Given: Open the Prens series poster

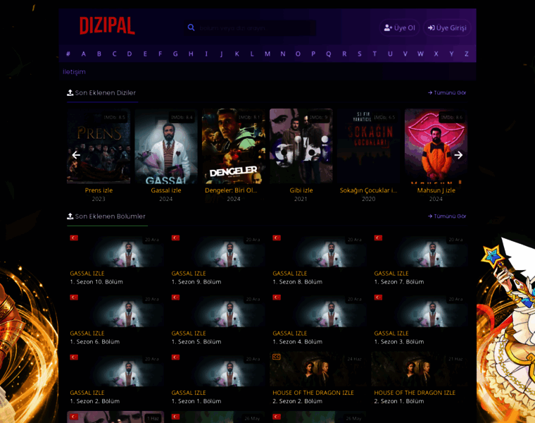Looking at the screenshot, I should (99, 146).
